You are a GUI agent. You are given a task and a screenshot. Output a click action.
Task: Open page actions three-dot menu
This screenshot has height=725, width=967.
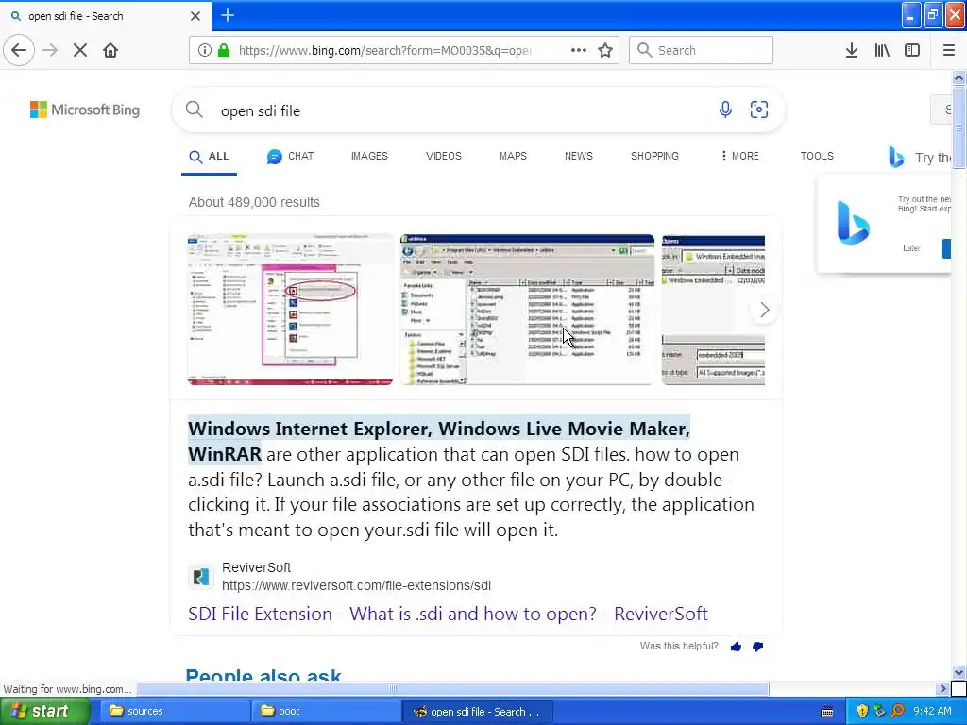[x=579, y=51]
